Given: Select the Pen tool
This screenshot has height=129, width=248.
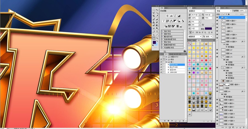Looking at the screenshot, I should [x=154, y=32].
